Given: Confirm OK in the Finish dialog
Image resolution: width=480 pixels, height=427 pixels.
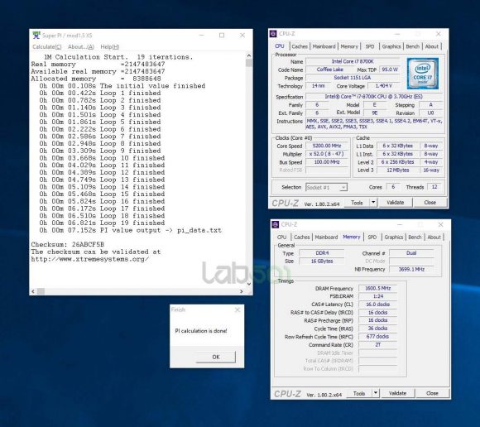Looking at the screenshot, I should (216, 357).
